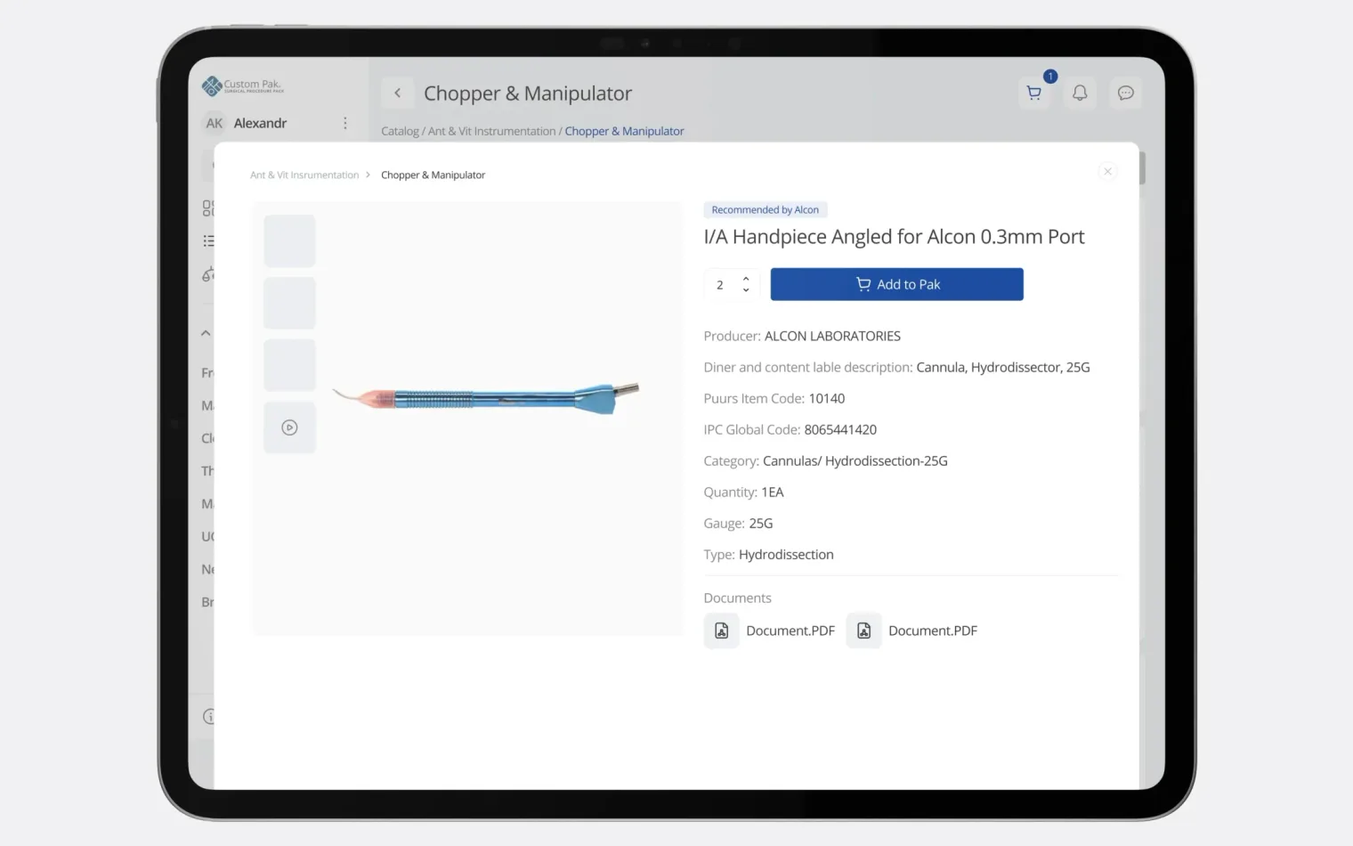Click the quantity input field
The height and width of the screenshot is (846, 1353).
(732, 285)
